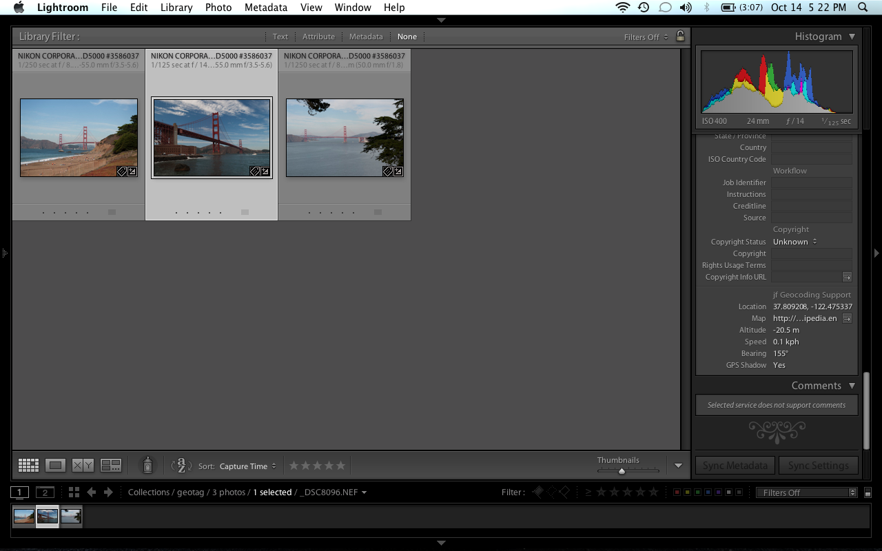This screenshot has height=551, width=882.
Task: Set toolbar rating to five stars
Action: click(x=340, y=466)
